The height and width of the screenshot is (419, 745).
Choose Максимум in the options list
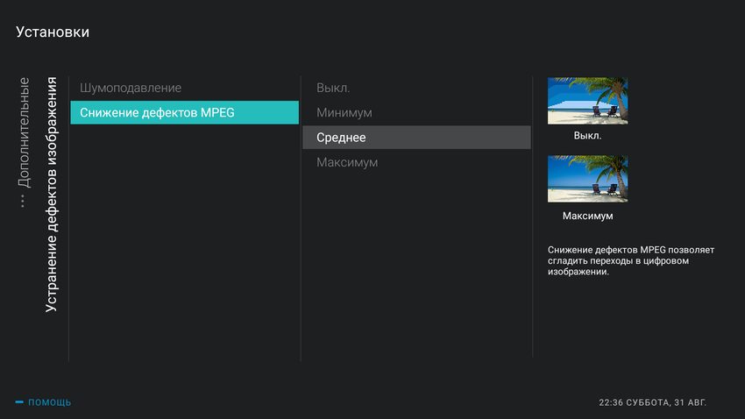point(347,162)
